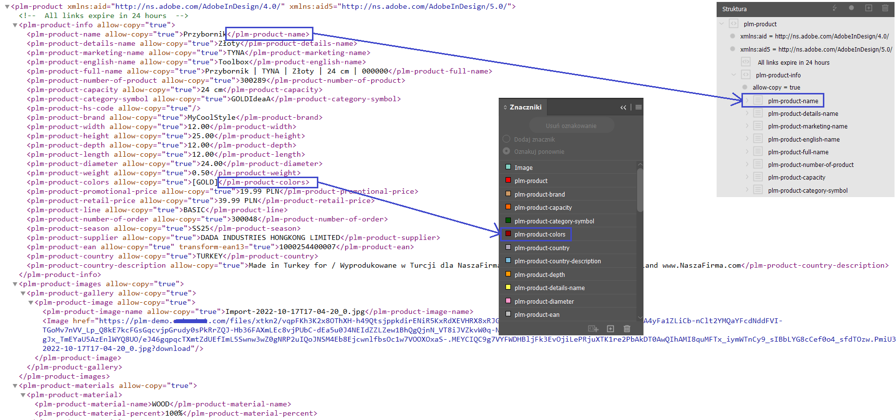Click the text icon beside plm-product-marketing-name
The height and width of the screenshot is (420, 896).
pyautogui.click(x=758, y=126)
